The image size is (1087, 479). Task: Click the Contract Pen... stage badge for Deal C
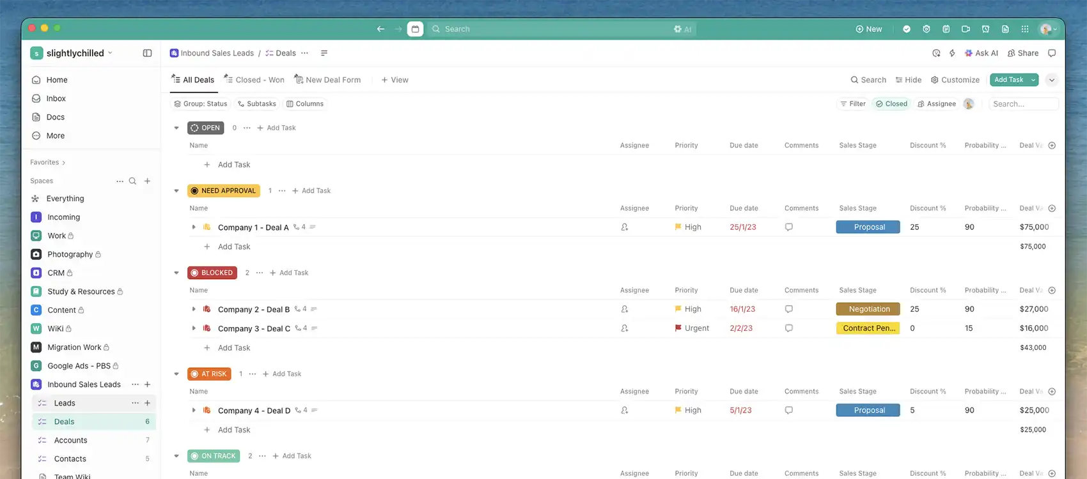868,328
